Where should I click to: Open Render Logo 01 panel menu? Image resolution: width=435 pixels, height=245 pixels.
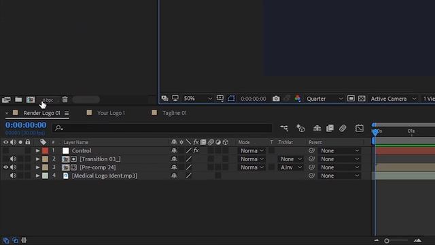pos(67,113)
